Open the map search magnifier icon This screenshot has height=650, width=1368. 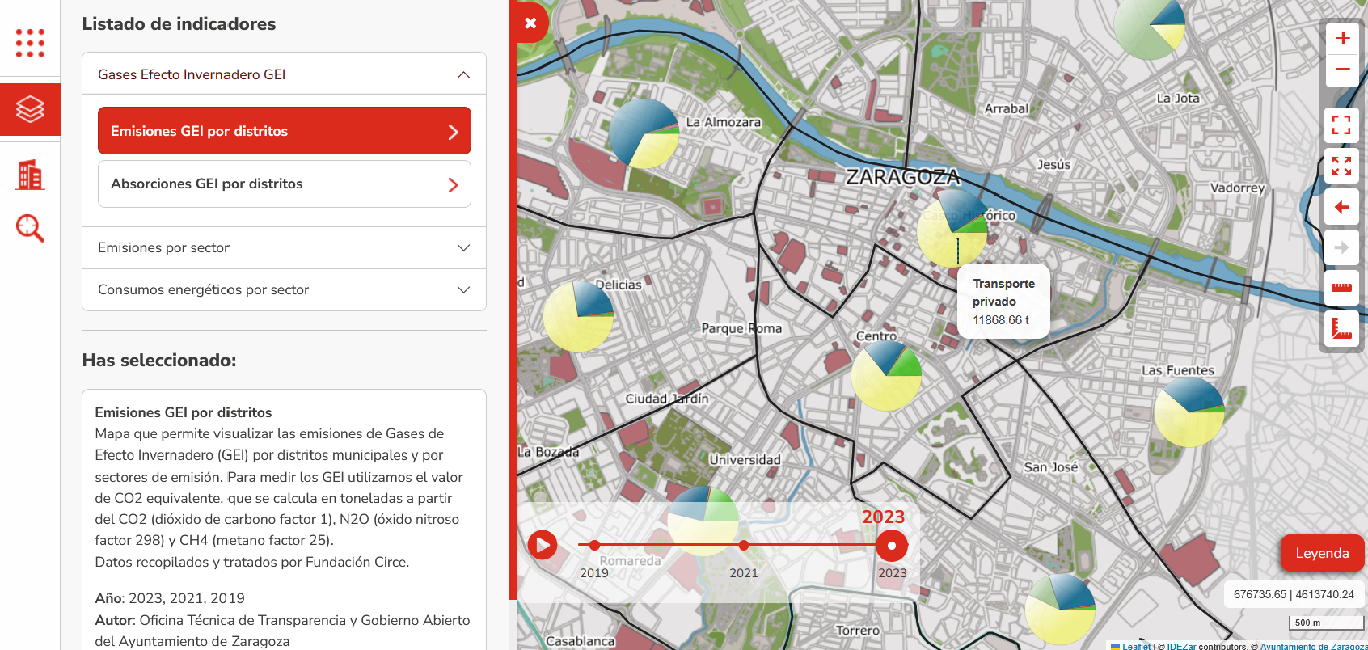point(30,228)
